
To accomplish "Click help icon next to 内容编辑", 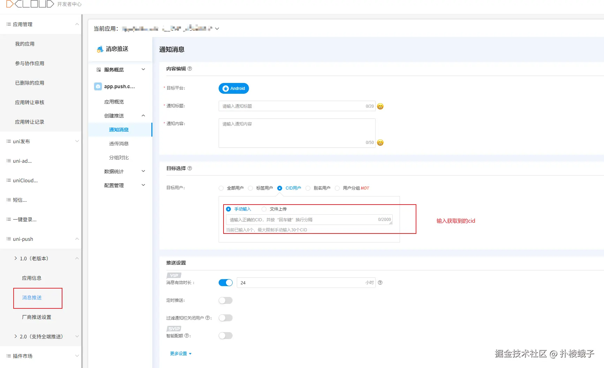I will pos(190,69).
